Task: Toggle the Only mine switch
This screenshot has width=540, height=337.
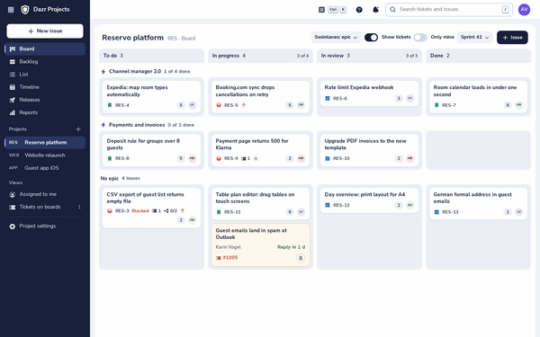Action: pos(420,38)
